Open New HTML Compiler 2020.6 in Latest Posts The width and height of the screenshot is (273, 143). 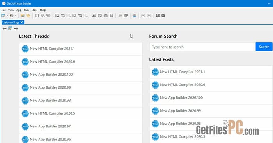point(211,85)
